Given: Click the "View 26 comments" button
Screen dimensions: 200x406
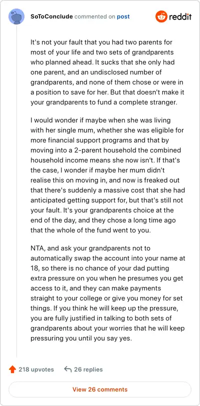Looking at the screenshot, I should [x=100, y=389].
